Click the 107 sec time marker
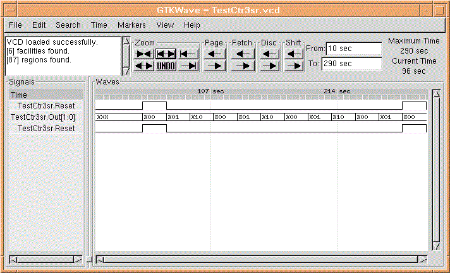The height and width of the screenshot is (273, 450). [x=210, y=91]
